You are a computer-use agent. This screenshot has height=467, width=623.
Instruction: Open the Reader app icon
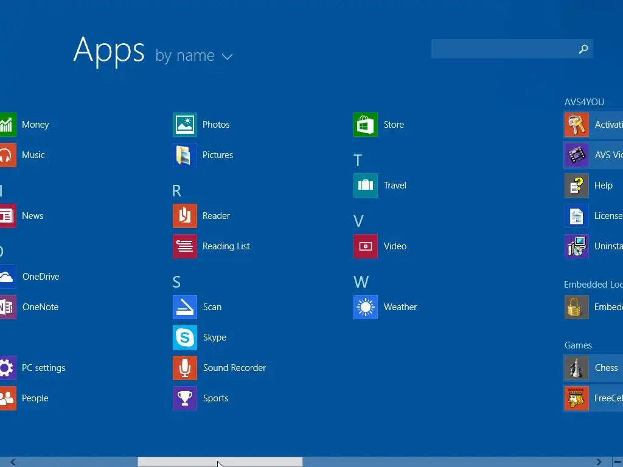point(185,216)
